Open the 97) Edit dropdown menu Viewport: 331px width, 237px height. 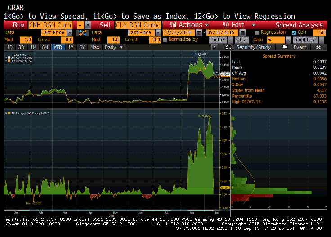(x=233, y=25)
